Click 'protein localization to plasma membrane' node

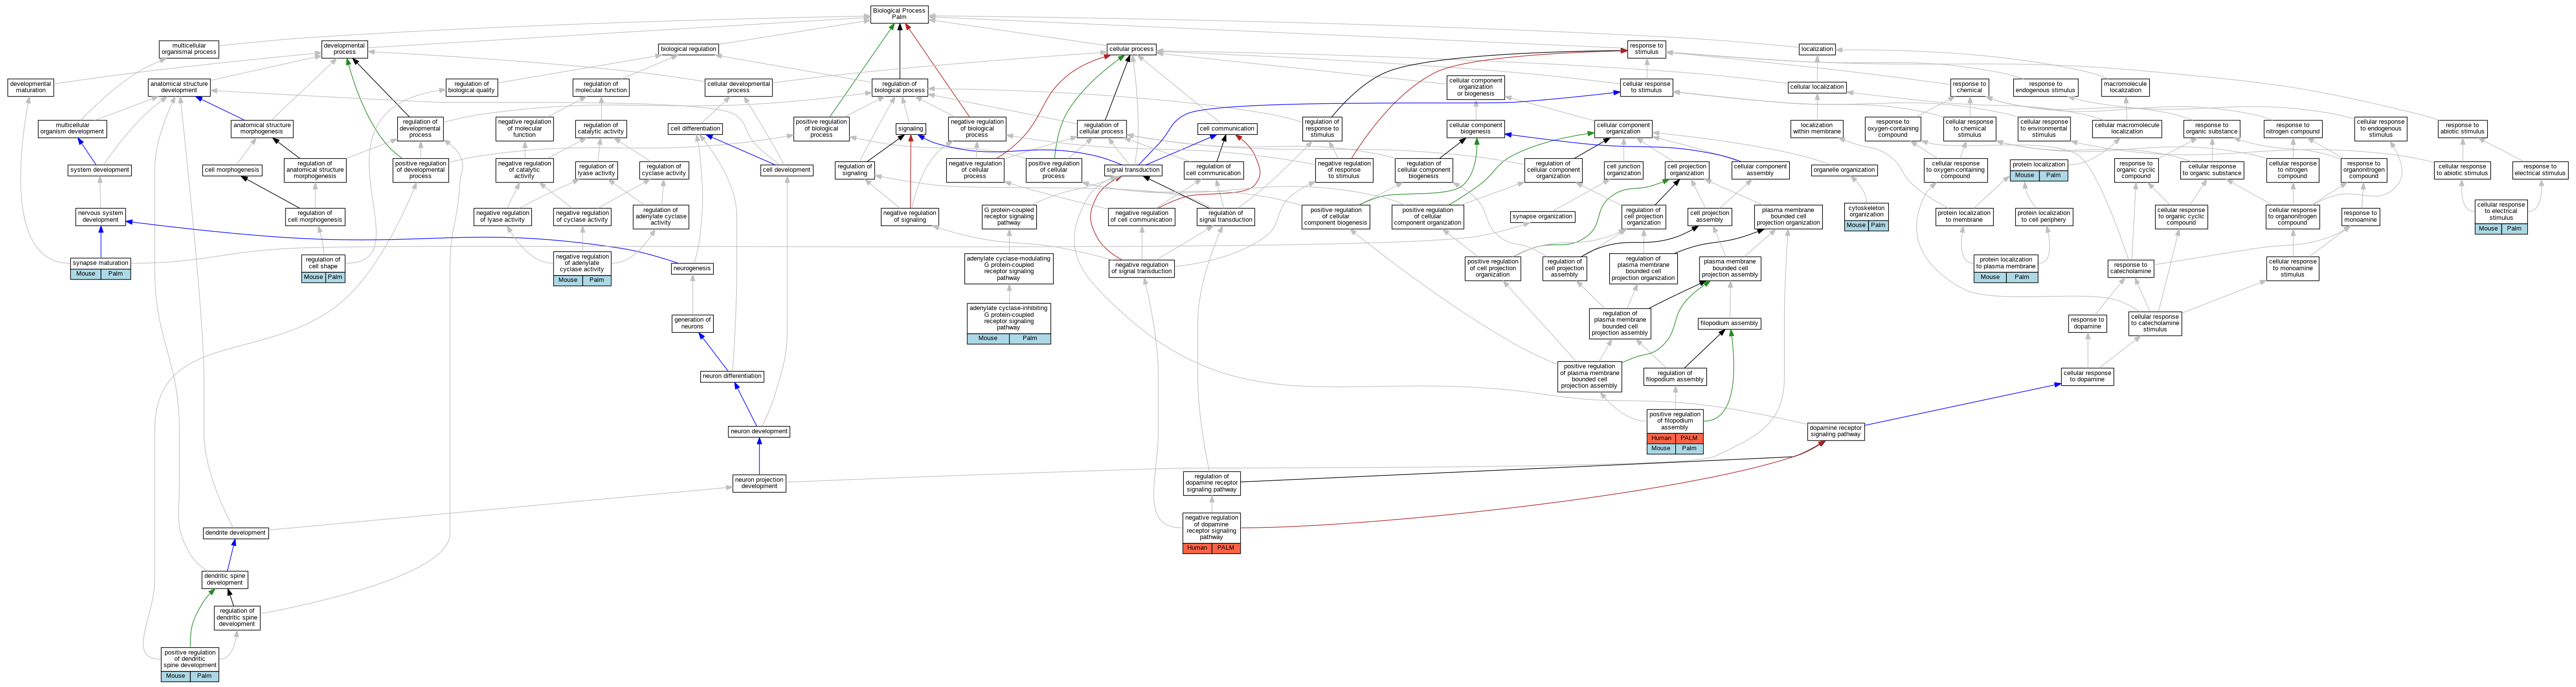click(2006, 268)
